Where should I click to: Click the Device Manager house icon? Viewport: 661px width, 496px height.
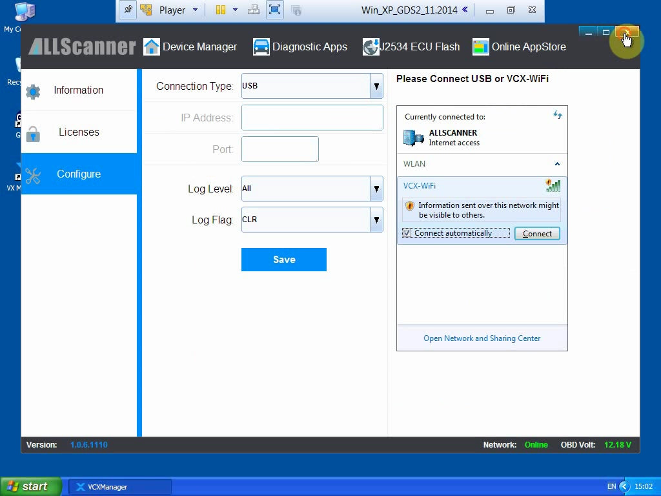pyautogui.click(x=151, y=47)
